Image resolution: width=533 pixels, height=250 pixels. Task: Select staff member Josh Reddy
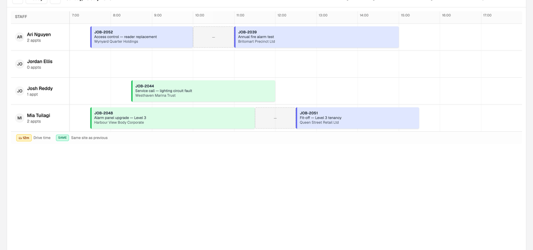point(40,88)
